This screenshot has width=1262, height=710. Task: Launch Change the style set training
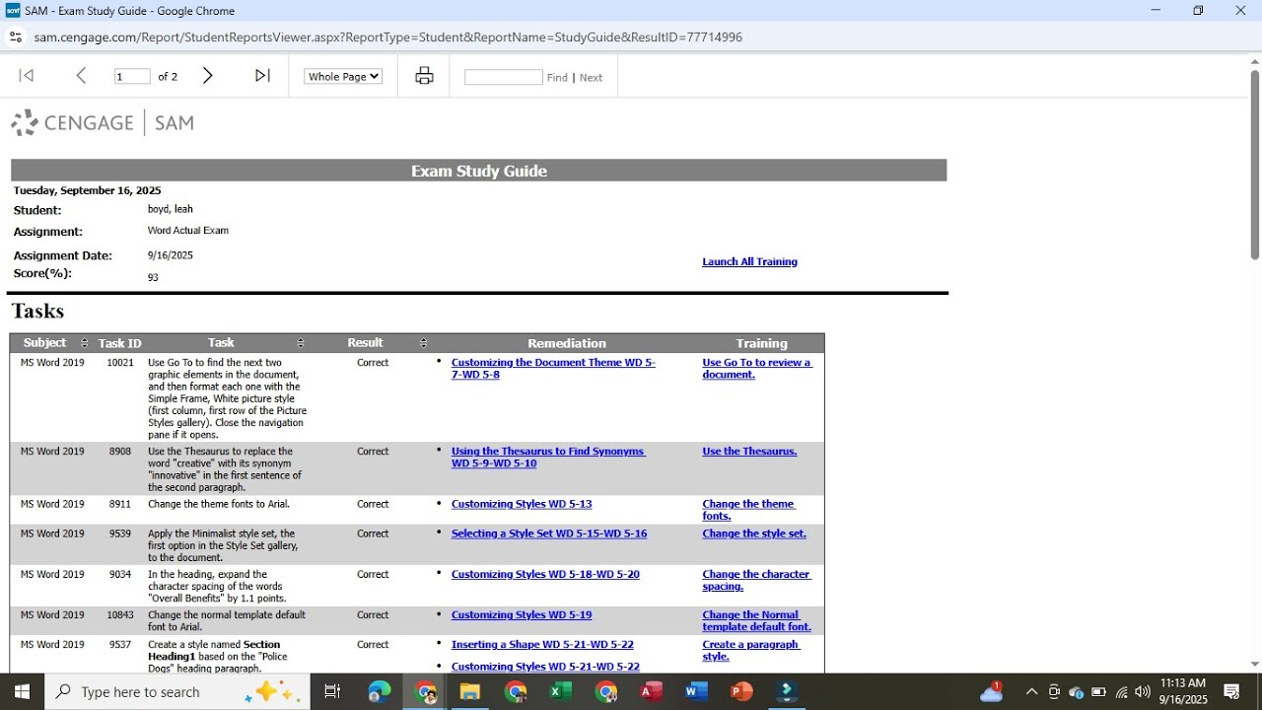tap(754, 533)
